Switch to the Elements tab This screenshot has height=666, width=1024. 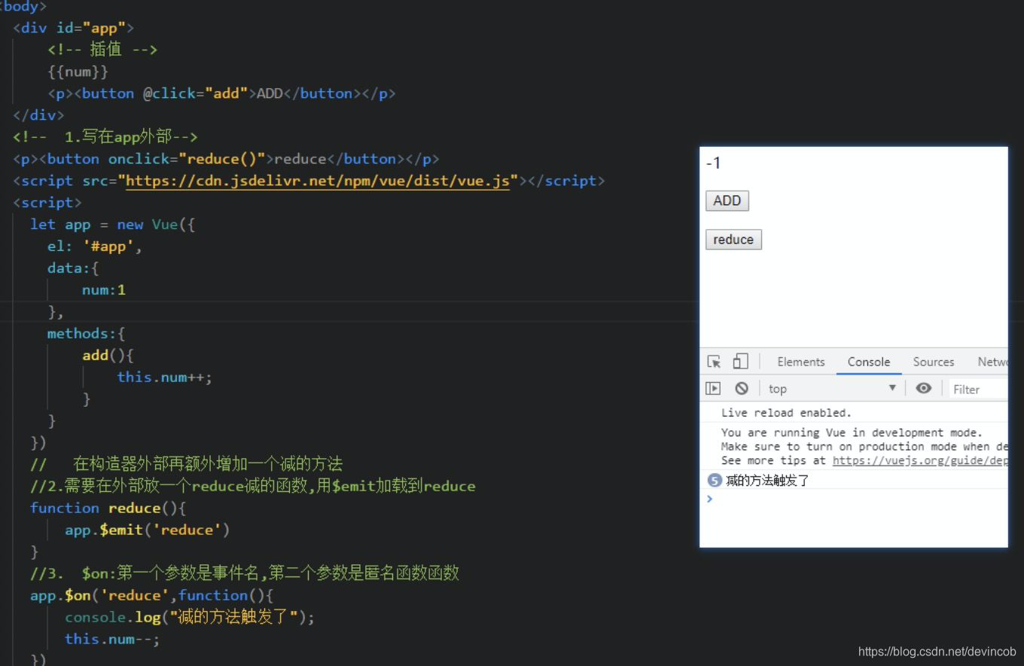(x=801, y=362)
